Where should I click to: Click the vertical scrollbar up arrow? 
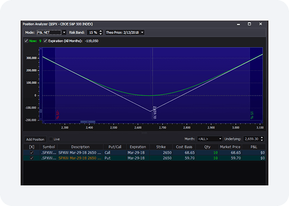click(41, 49)
